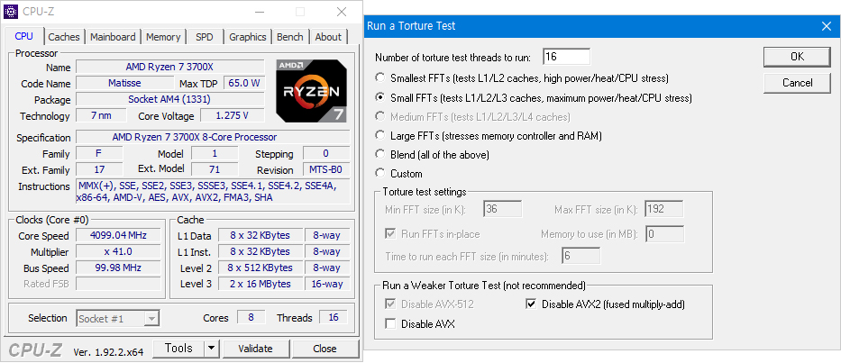Switch to the Mainboard tab
The height and width of the screenshot is (363, 841).
pyautogui.click(x=113, y=37)
